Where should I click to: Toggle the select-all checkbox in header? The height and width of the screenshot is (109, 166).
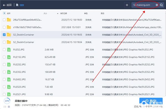click(x=4, y=13)
